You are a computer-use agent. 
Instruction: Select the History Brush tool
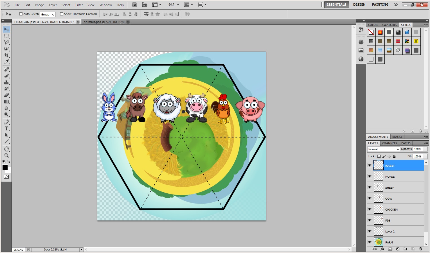pos(6,89)
